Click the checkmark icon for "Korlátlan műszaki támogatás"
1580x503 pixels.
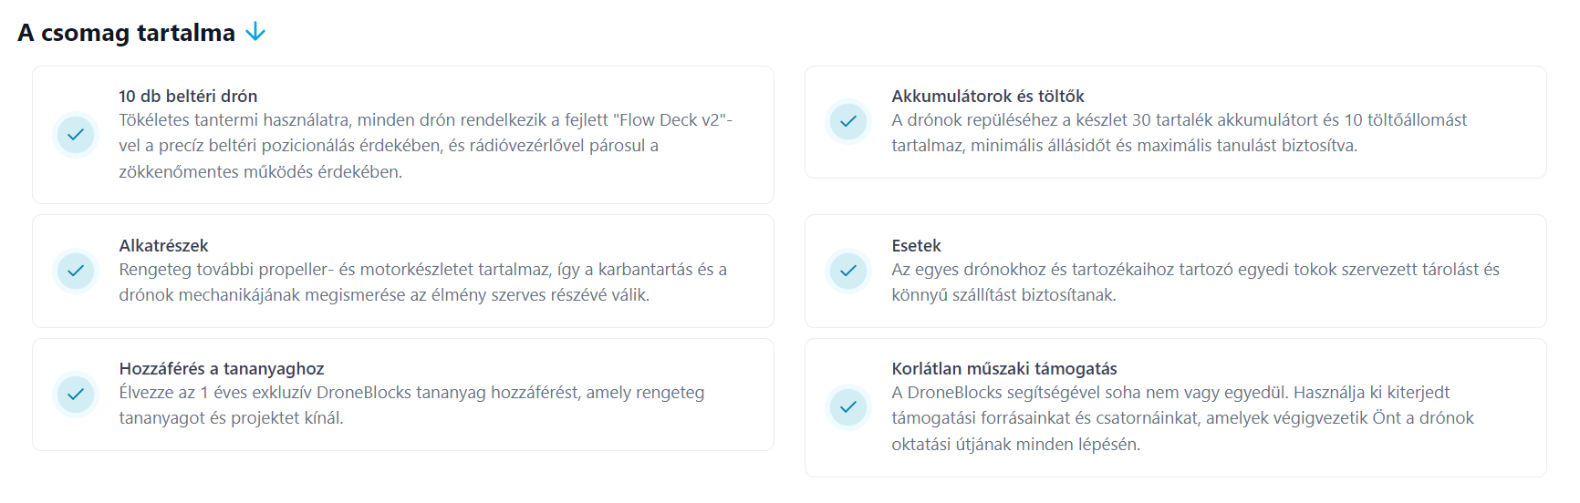click(x=848, y=406)
